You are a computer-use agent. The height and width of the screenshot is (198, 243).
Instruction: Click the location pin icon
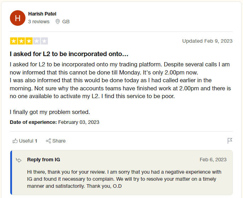point(58,22)
